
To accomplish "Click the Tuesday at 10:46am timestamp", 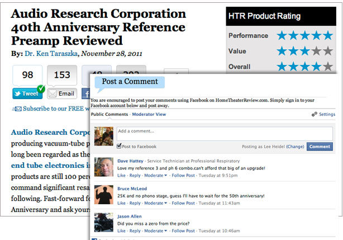I will point(219,231).
